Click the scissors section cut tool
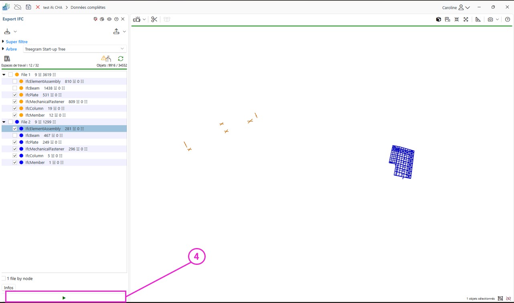 tap(154, 19)
